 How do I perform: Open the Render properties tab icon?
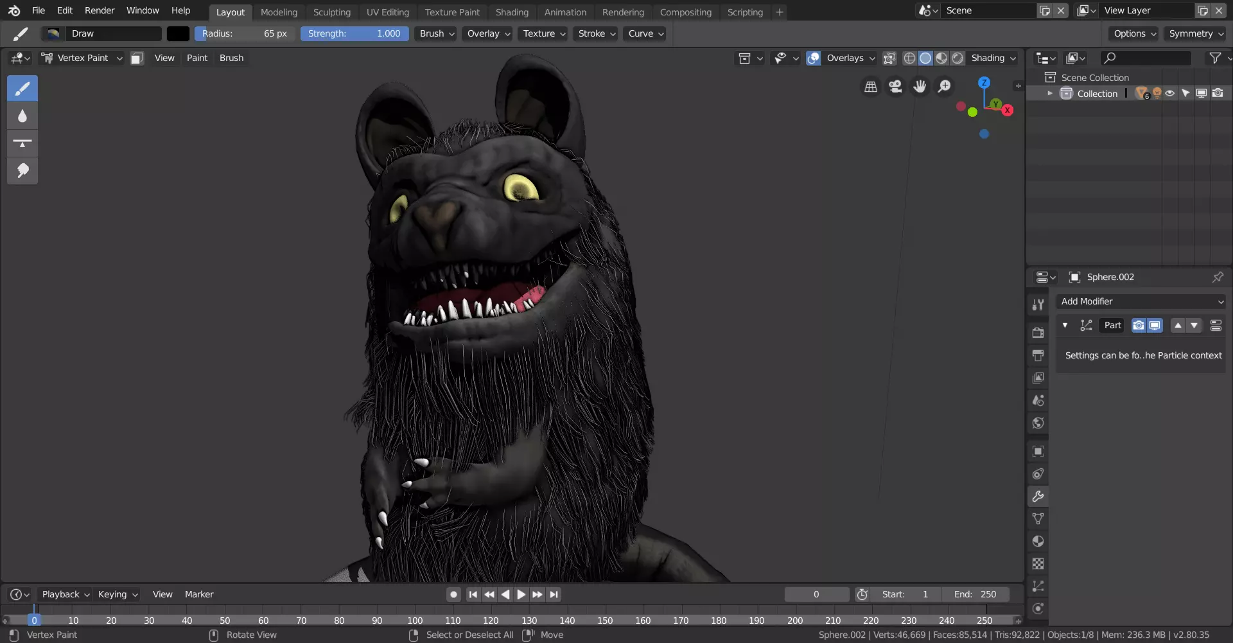point(1038,333)
